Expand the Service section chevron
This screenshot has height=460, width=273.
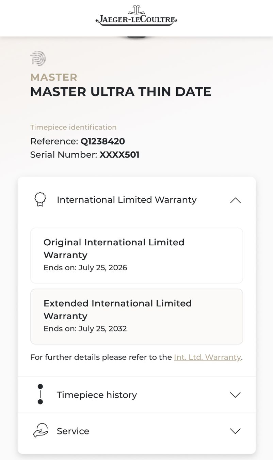pyautogui.click(x=235, y=431)
